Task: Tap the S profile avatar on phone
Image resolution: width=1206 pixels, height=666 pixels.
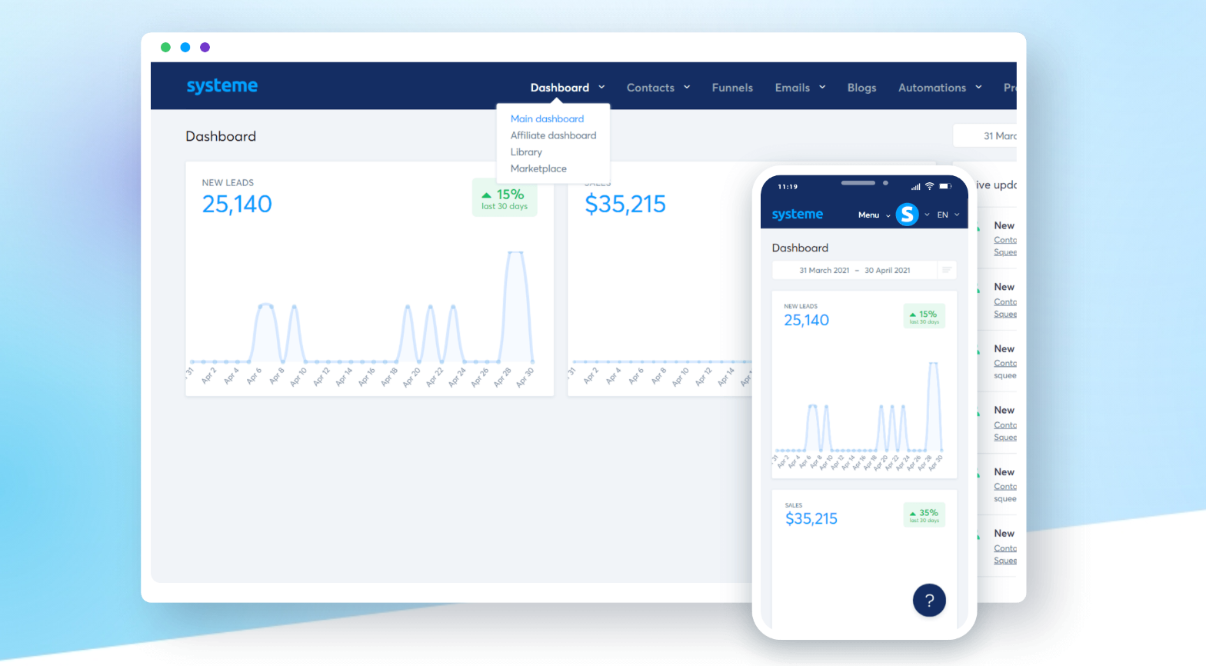Action: [908, 215]
